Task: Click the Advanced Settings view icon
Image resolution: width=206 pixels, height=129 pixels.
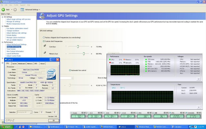Action: (22, 10)
